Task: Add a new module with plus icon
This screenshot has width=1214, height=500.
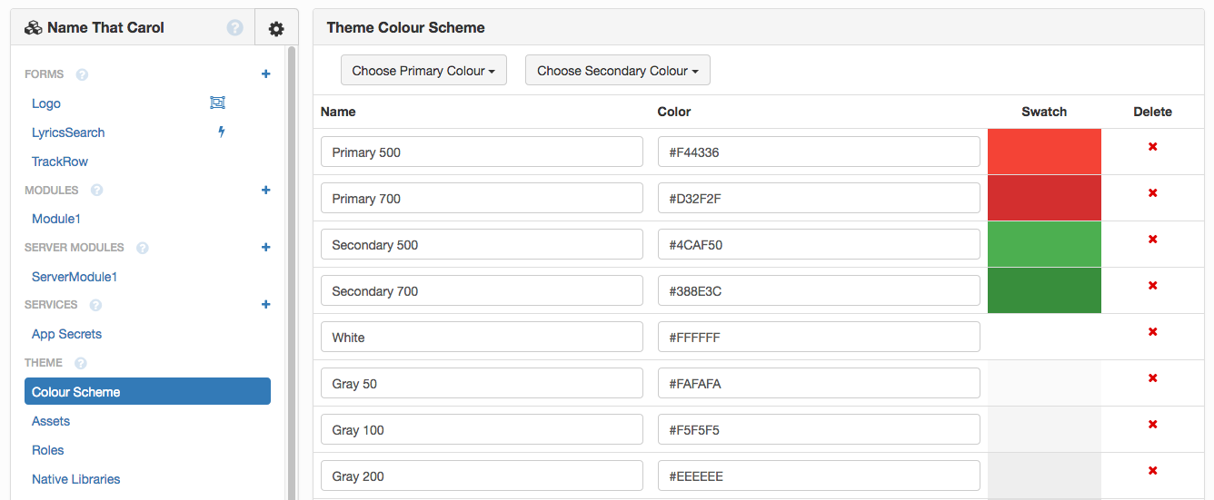Action: pyautogui.click(x=265, y=191)
